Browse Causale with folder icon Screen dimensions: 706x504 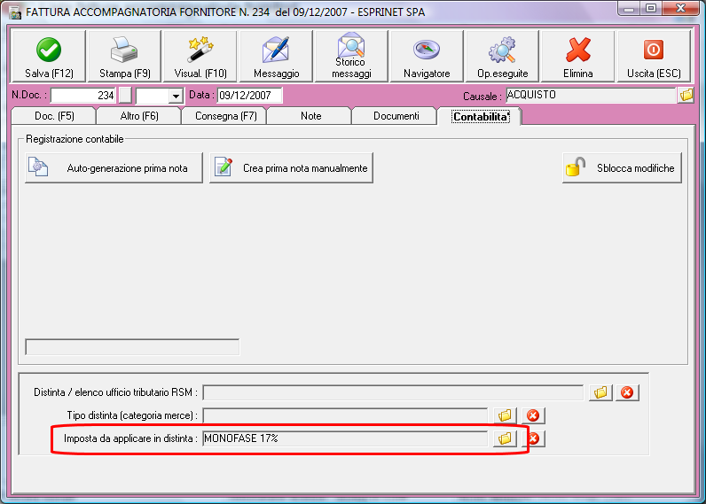click(686, 95)
